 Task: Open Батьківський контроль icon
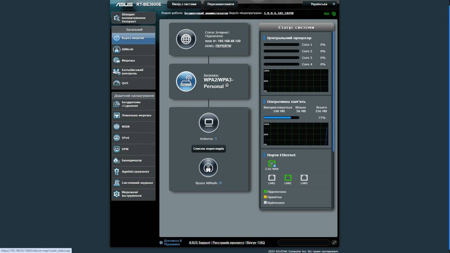coord(117,72)
